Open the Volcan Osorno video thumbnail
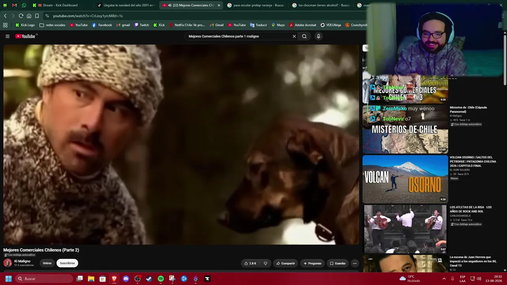507x285 pixels. (x=405, y=179)
